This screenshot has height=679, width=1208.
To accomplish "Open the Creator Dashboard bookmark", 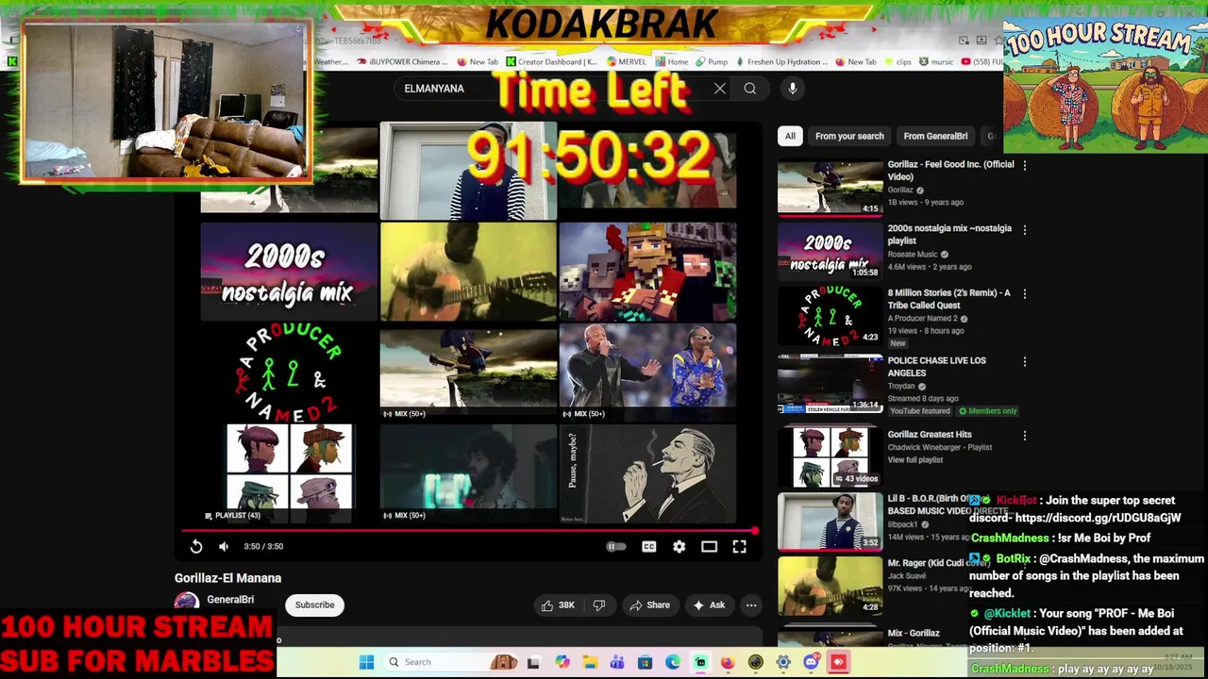I will pos(552,62).
